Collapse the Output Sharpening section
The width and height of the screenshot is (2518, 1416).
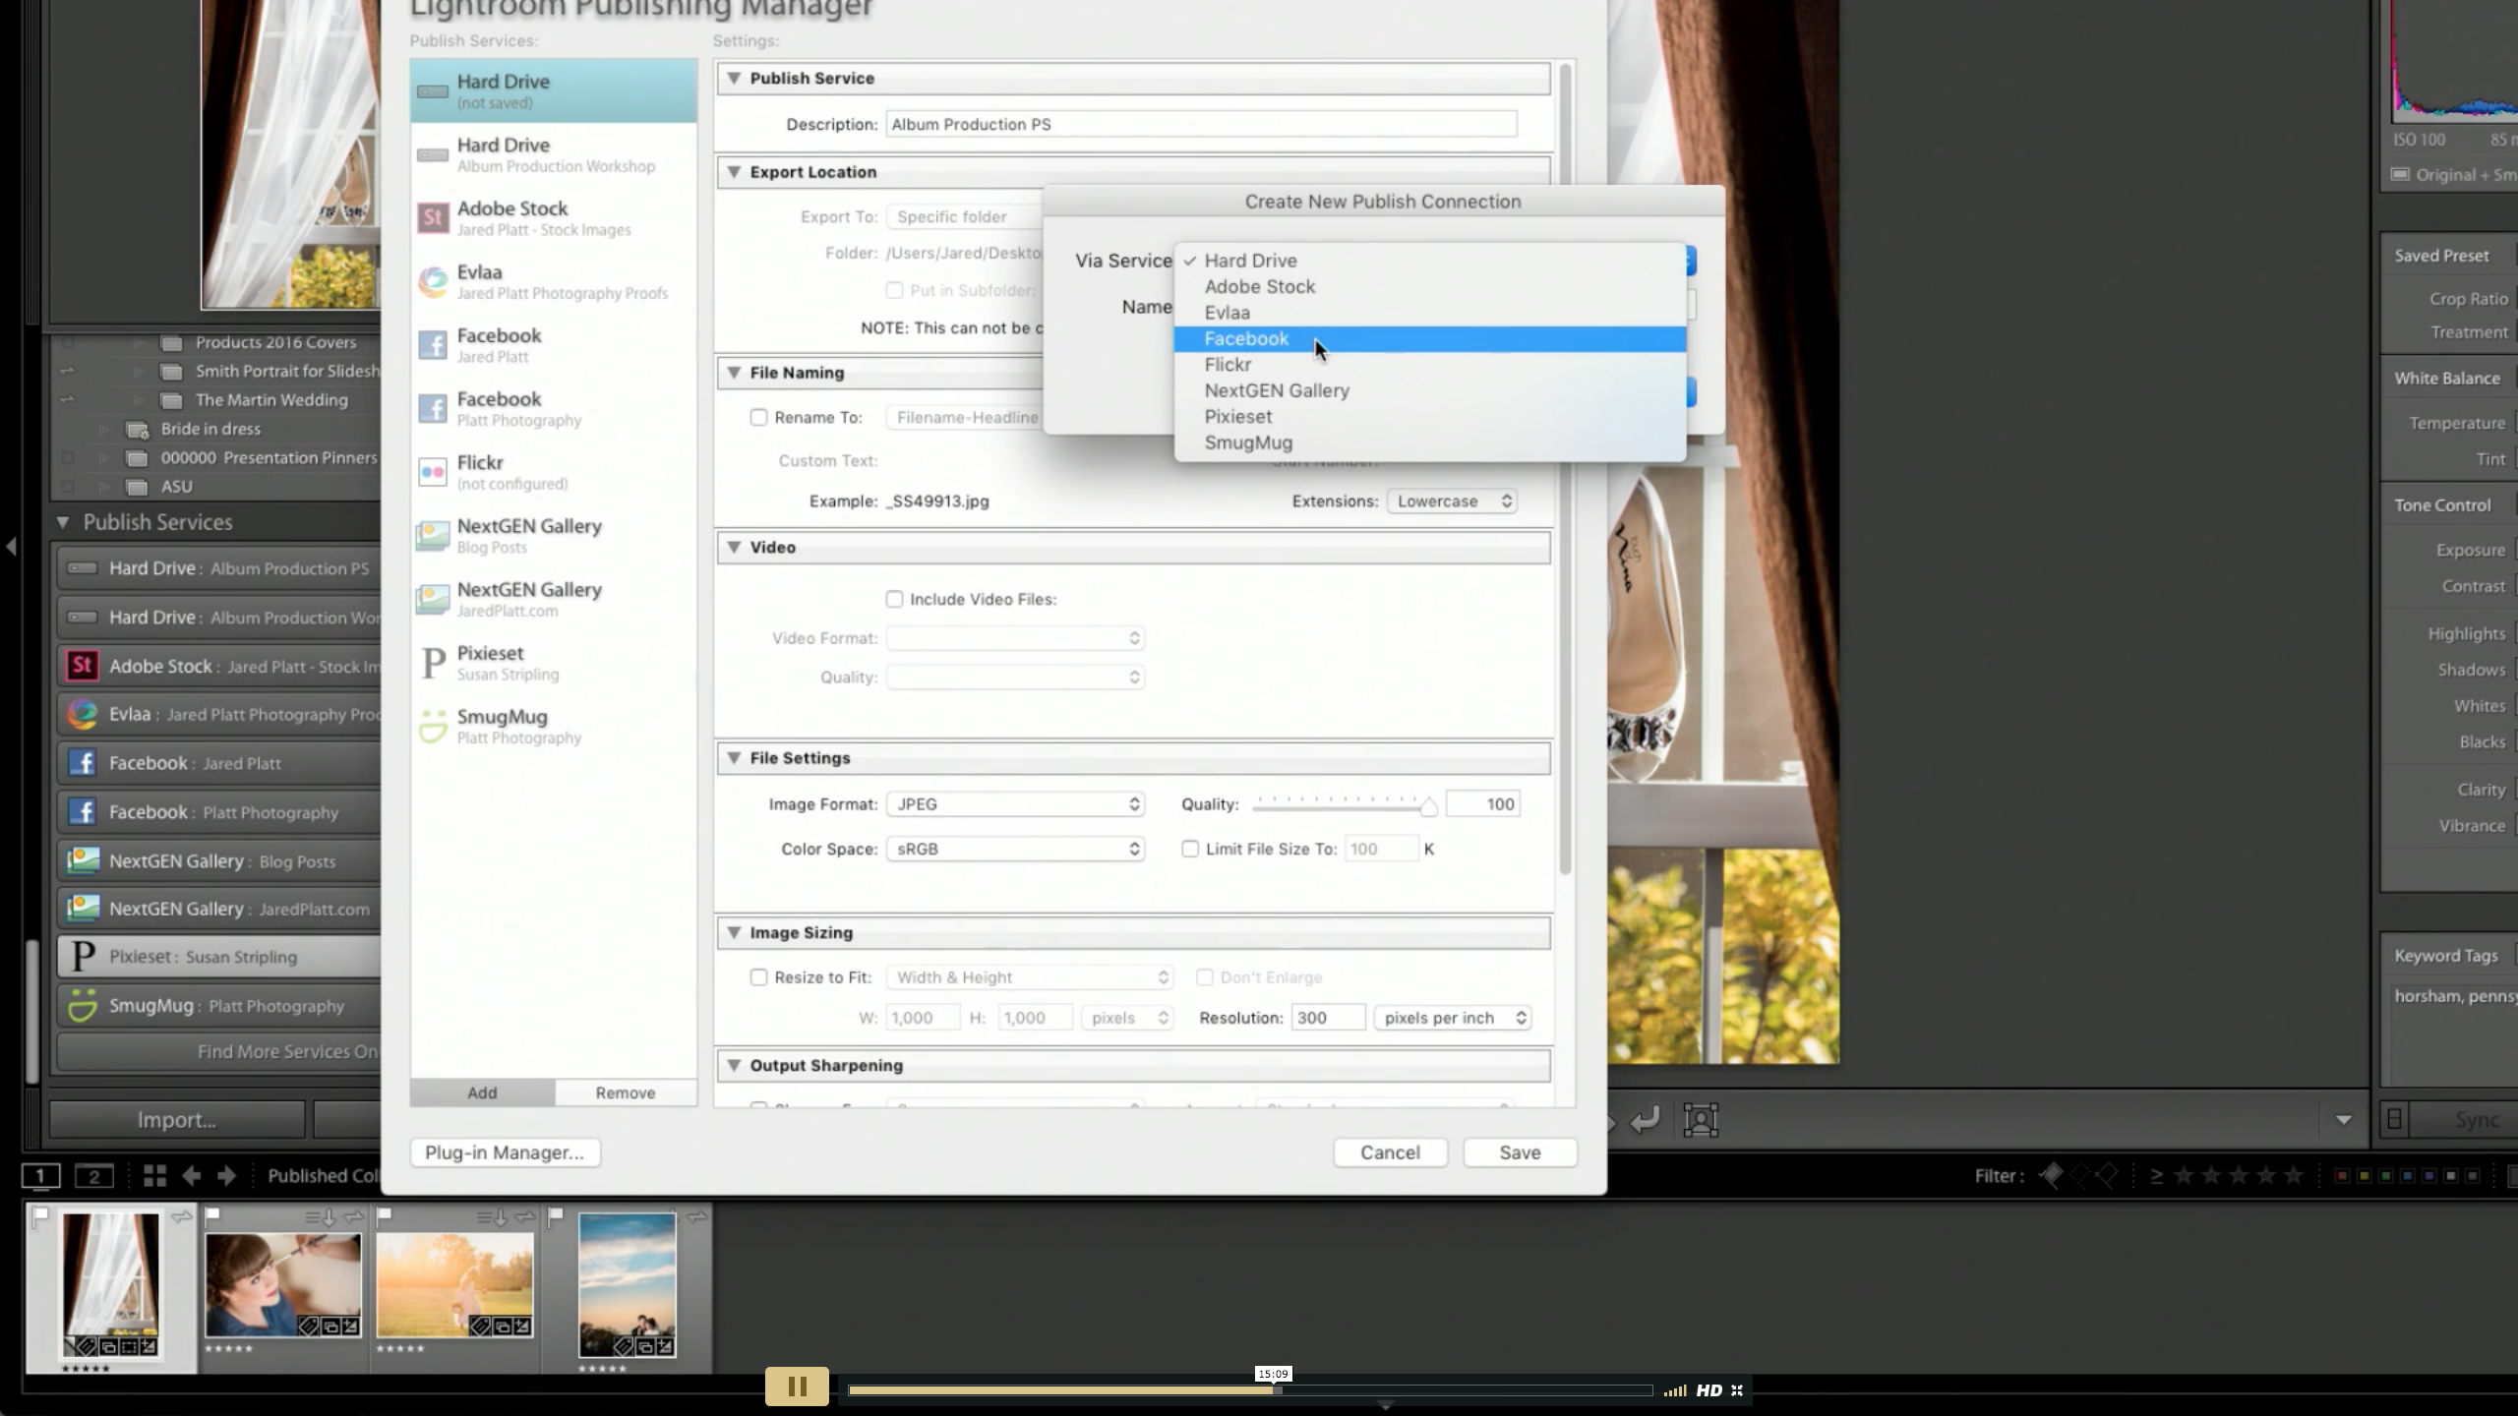pyautogui.click(x=734, y=1065)
